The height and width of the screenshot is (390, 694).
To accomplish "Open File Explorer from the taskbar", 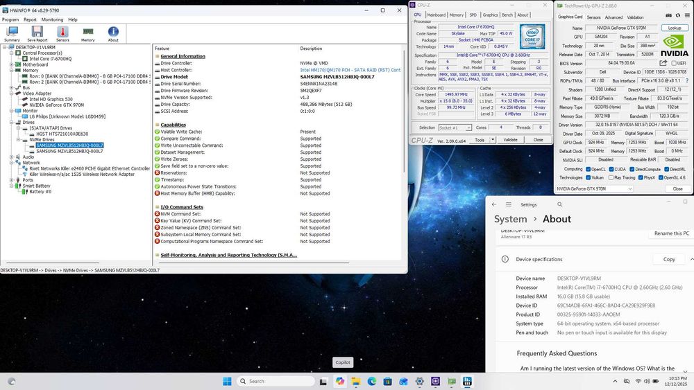I will point(356,381).
